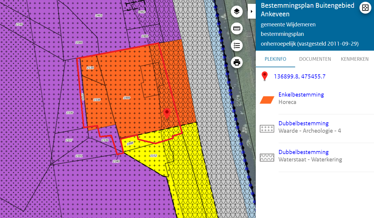
Task: Click the Waterkering wave-pattern legend symbol
Action: pyautogui.click(x=267, y=157)
